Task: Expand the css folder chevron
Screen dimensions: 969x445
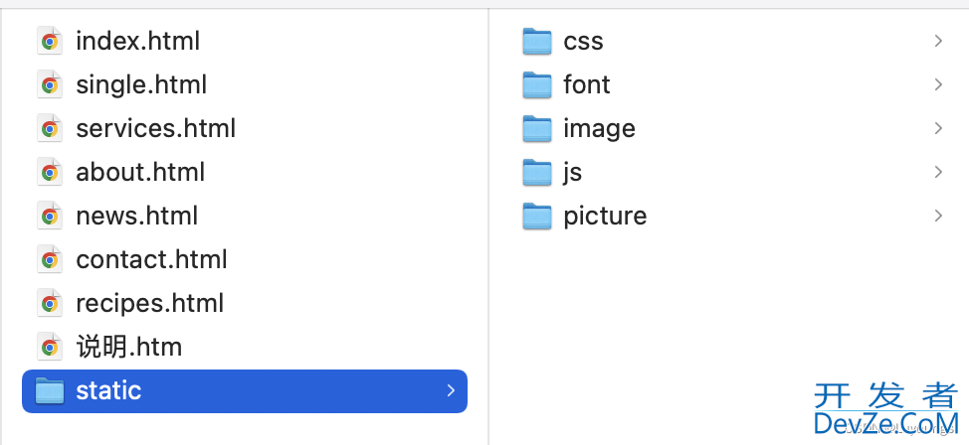Action: [939, 42]
